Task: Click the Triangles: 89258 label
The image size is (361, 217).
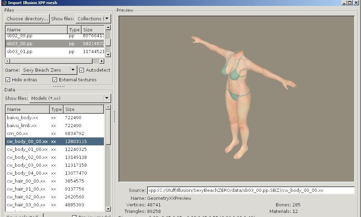Action: point(143,211)
